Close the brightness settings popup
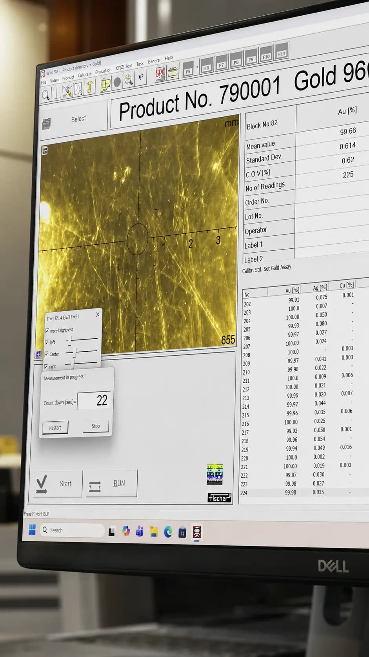 98,314
